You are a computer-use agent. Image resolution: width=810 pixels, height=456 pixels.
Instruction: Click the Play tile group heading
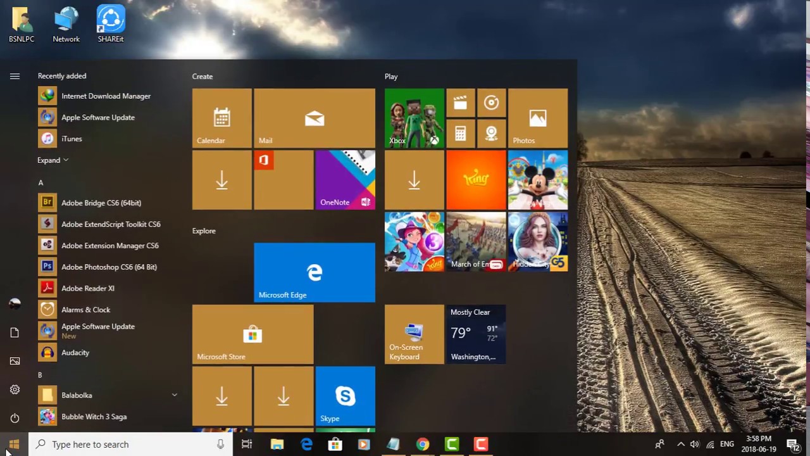pos(391,77)
